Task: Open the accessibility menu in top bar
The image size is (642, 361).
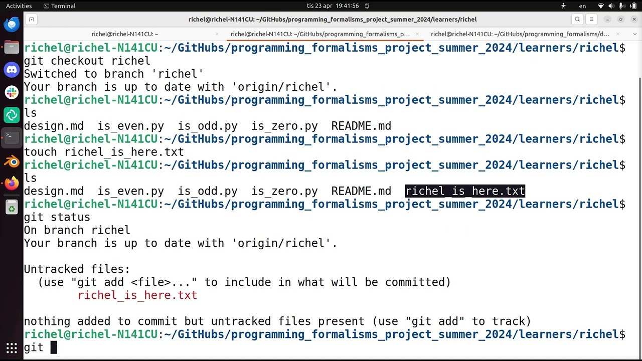Action: click(x=563, y=6)
